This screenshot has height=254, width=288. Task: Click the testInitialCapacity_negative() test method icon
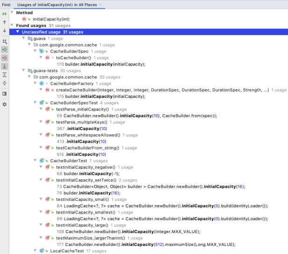(48, 167)
